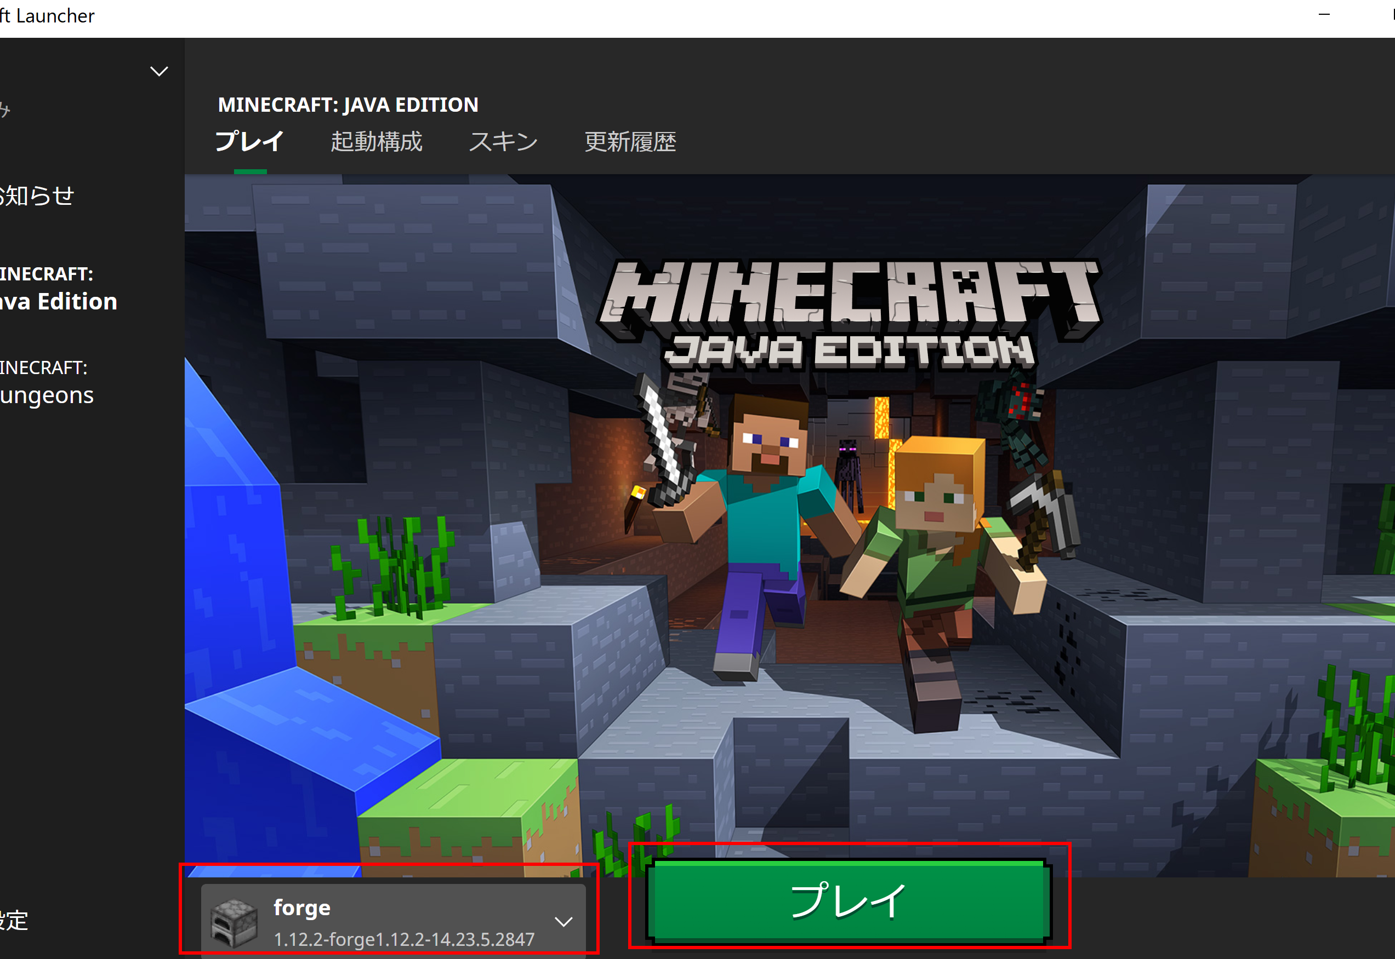Select Minecraft Dungeons in sidebar
This screenshot has width=1395, height=959.
pos(47,383)
